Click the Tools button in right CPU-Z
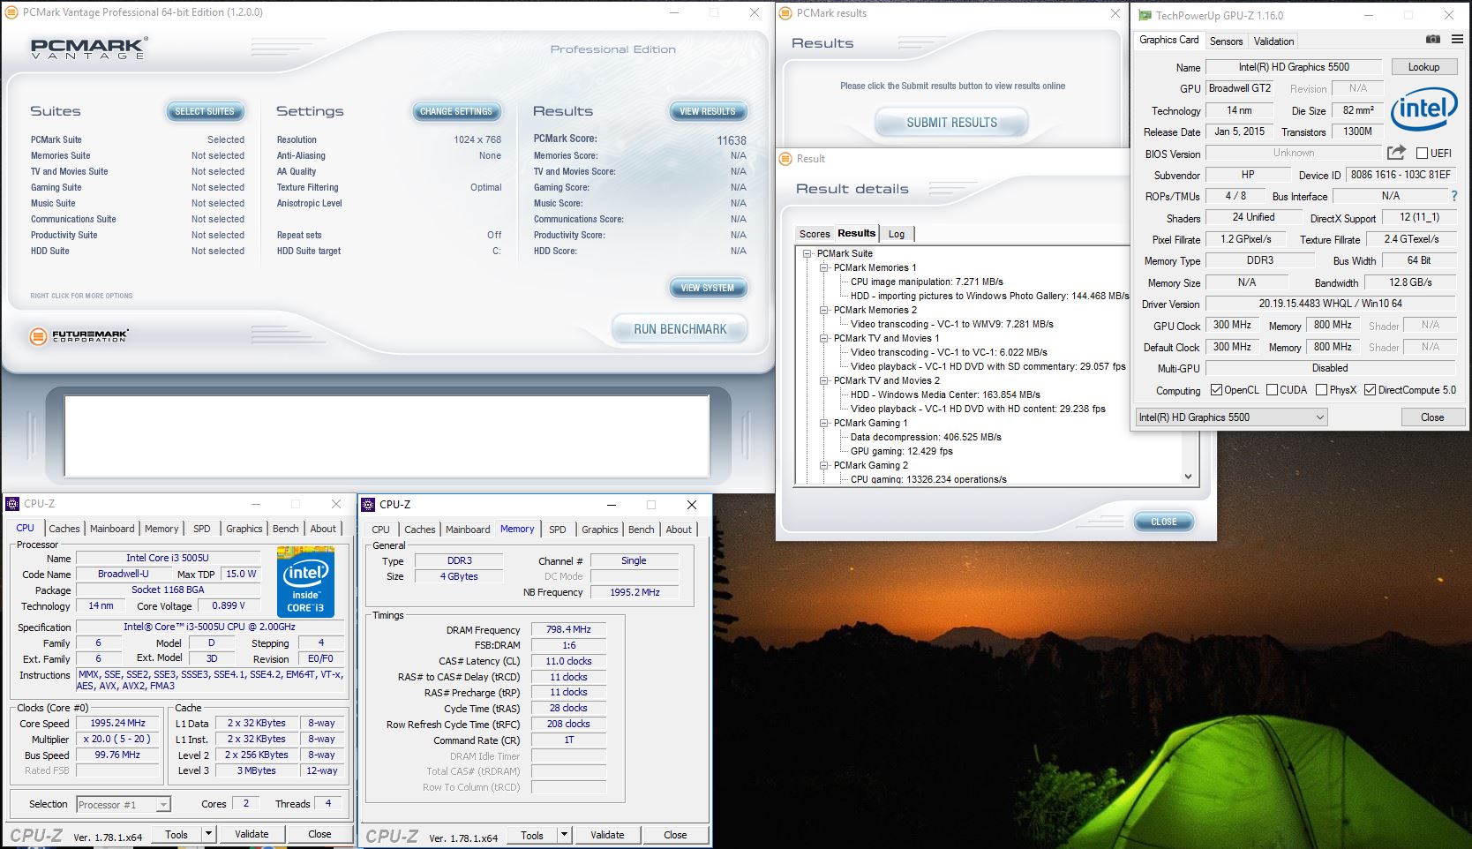1472x849 pixels. coord(532,834)
